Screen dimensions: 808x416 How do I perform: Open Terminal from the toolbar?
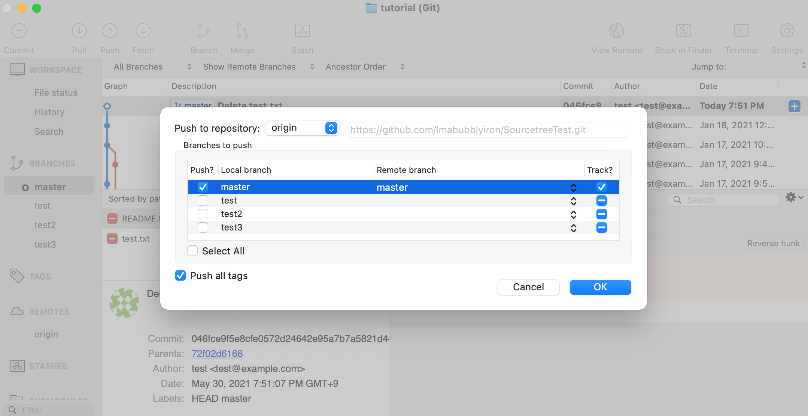click(741, 31)
